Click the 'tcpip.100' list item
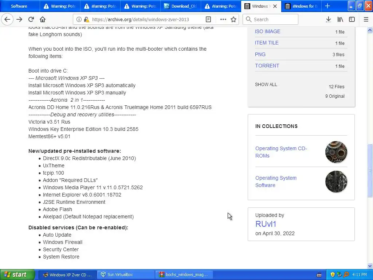 53,173
